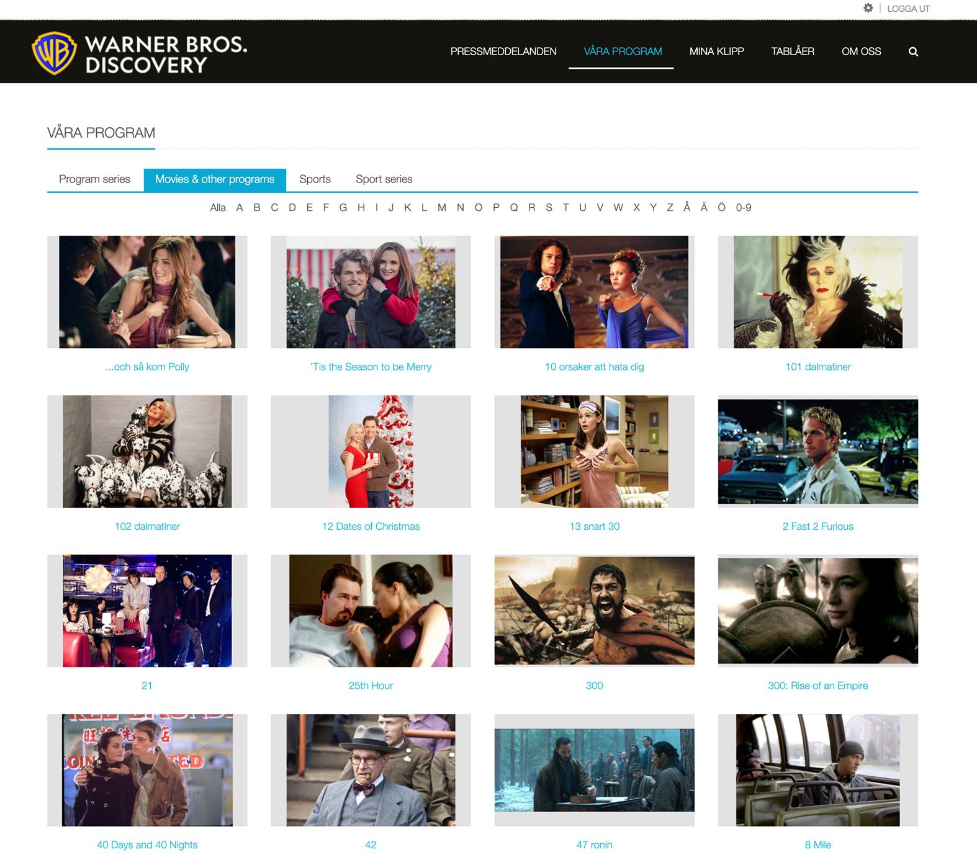The width and height of the screenshot is (977, 860).
Task: Open the 21 movie thumbnail
Action: tap(147, 611)
